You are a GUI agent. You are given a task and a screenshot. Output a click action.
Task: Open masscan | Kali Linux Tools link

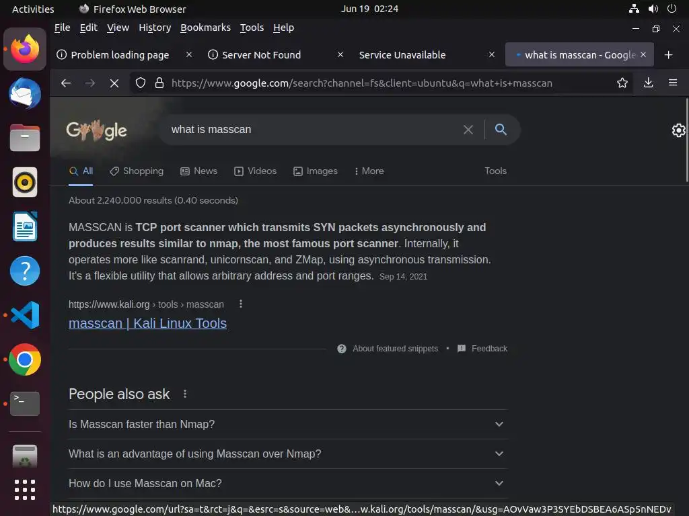pos(147,323)
